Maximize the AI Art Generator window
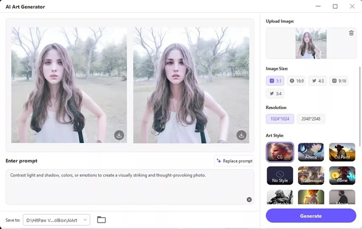This screenshot has height=229, width=362. tap(335, 6)
